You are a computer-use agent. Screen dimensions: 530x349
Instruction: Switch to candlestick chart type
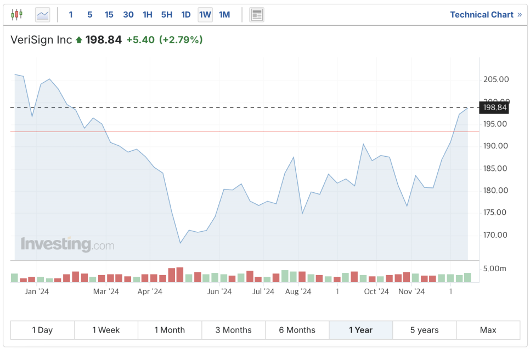16,14
